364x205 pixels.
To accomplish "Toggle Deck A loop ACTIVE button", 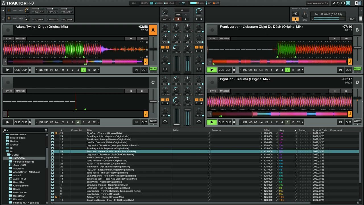I will click(x=153, y=69).
